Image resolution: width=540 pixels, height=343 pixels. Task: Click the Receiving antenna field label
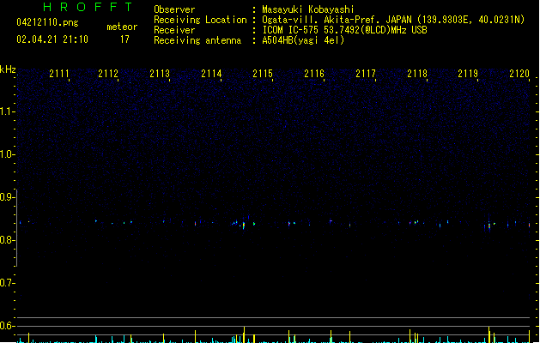point(197,40)
